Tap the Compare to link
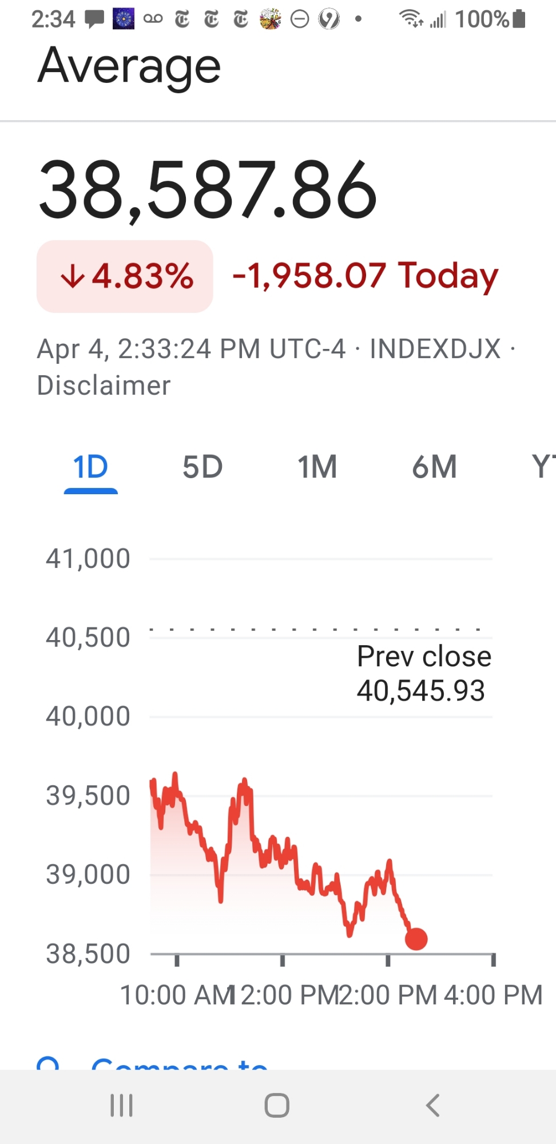This screenshot has height=1144, width=556. tap(180, 1064)
